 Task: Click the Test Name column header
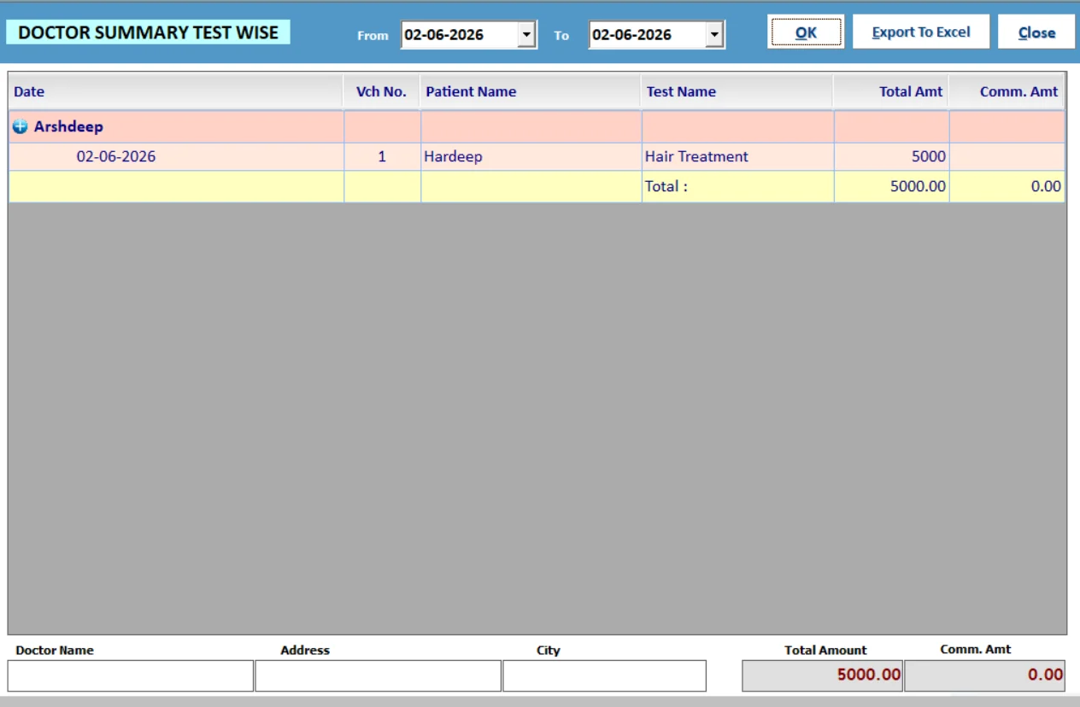coord(737,91)
